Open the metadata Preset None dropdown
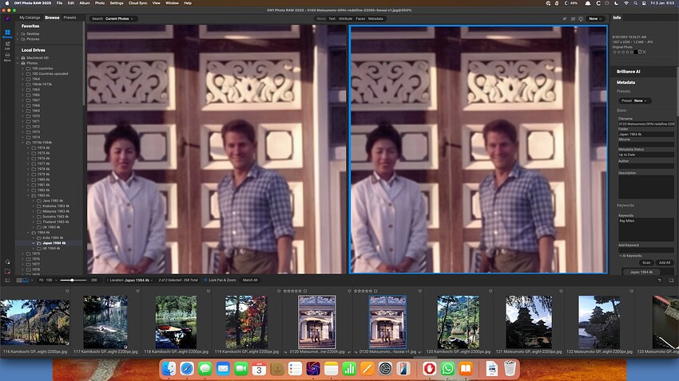 click(634, 100)
